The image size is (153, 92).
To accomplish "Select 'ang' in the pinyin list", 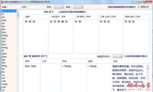I will [9, 20].
